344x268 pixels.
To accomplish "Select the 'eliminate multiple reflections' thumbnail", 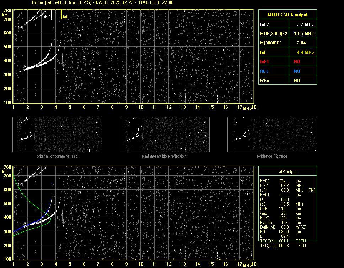I will pyautogui.click(x=165, y=135).
